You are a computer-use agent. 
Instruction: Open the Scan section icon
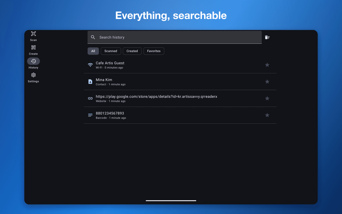(x=33, y=34)
